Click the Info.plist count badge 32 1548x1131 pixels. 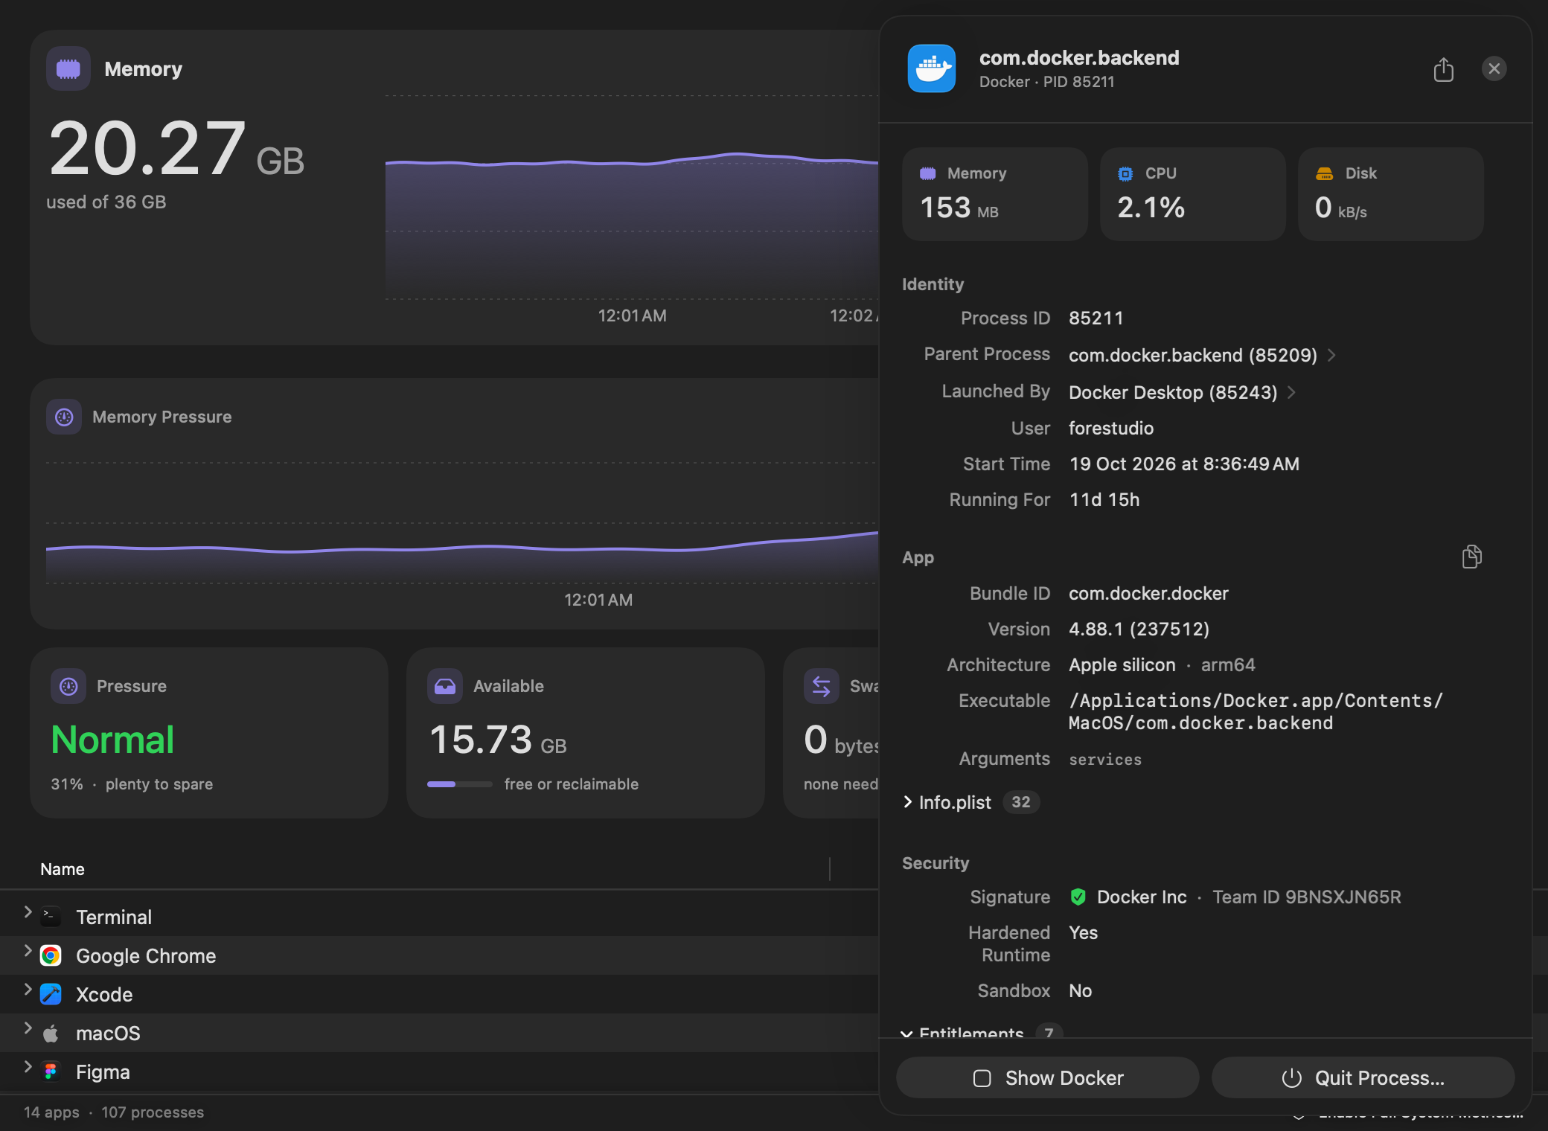(1021, 802)
